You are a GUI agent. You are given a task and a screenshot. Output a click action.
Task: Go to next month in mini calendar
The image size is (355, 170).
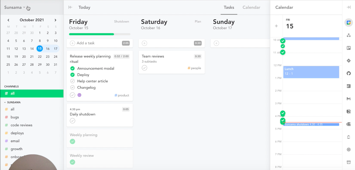pyautogui.click(x=55, y=20)
